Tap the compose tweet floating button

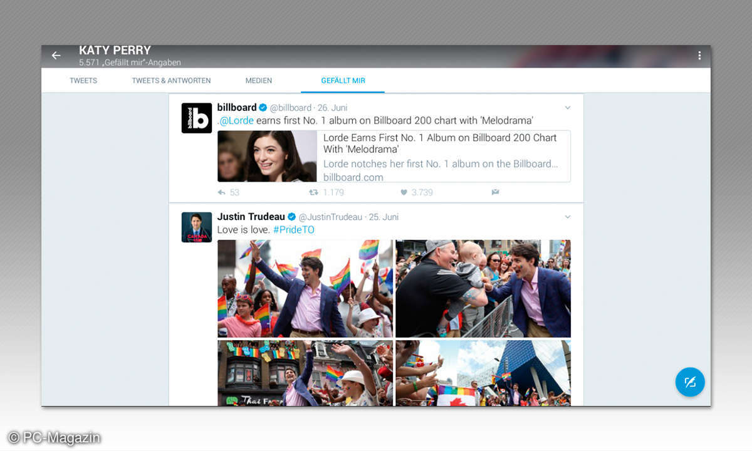tap(690, 382)
